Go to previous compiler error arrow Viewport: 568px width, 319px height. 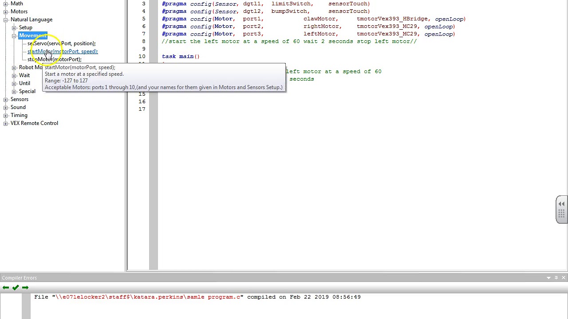click(6, 288)
